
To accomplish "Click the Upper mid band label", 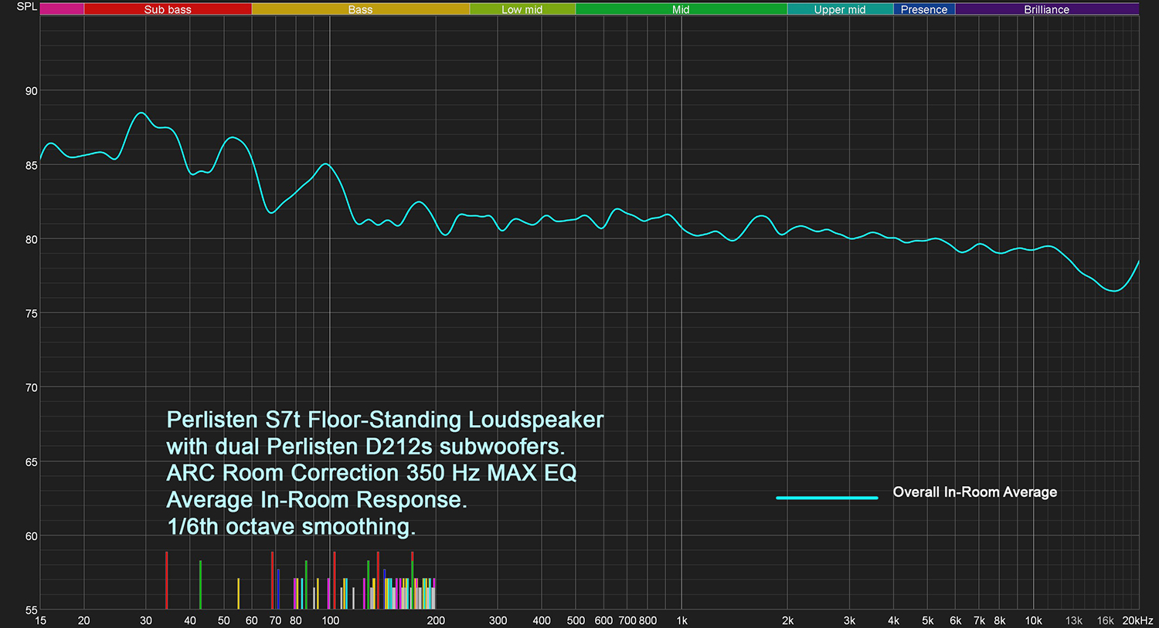I will click(x=840, y=9).
